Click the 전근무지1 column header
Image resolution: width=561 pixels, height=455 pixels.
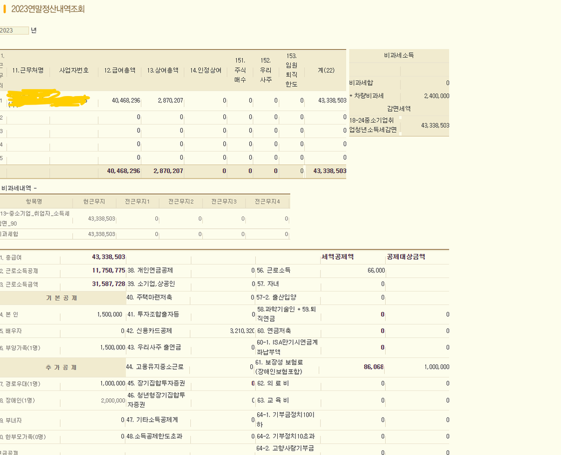coord(138,202)
